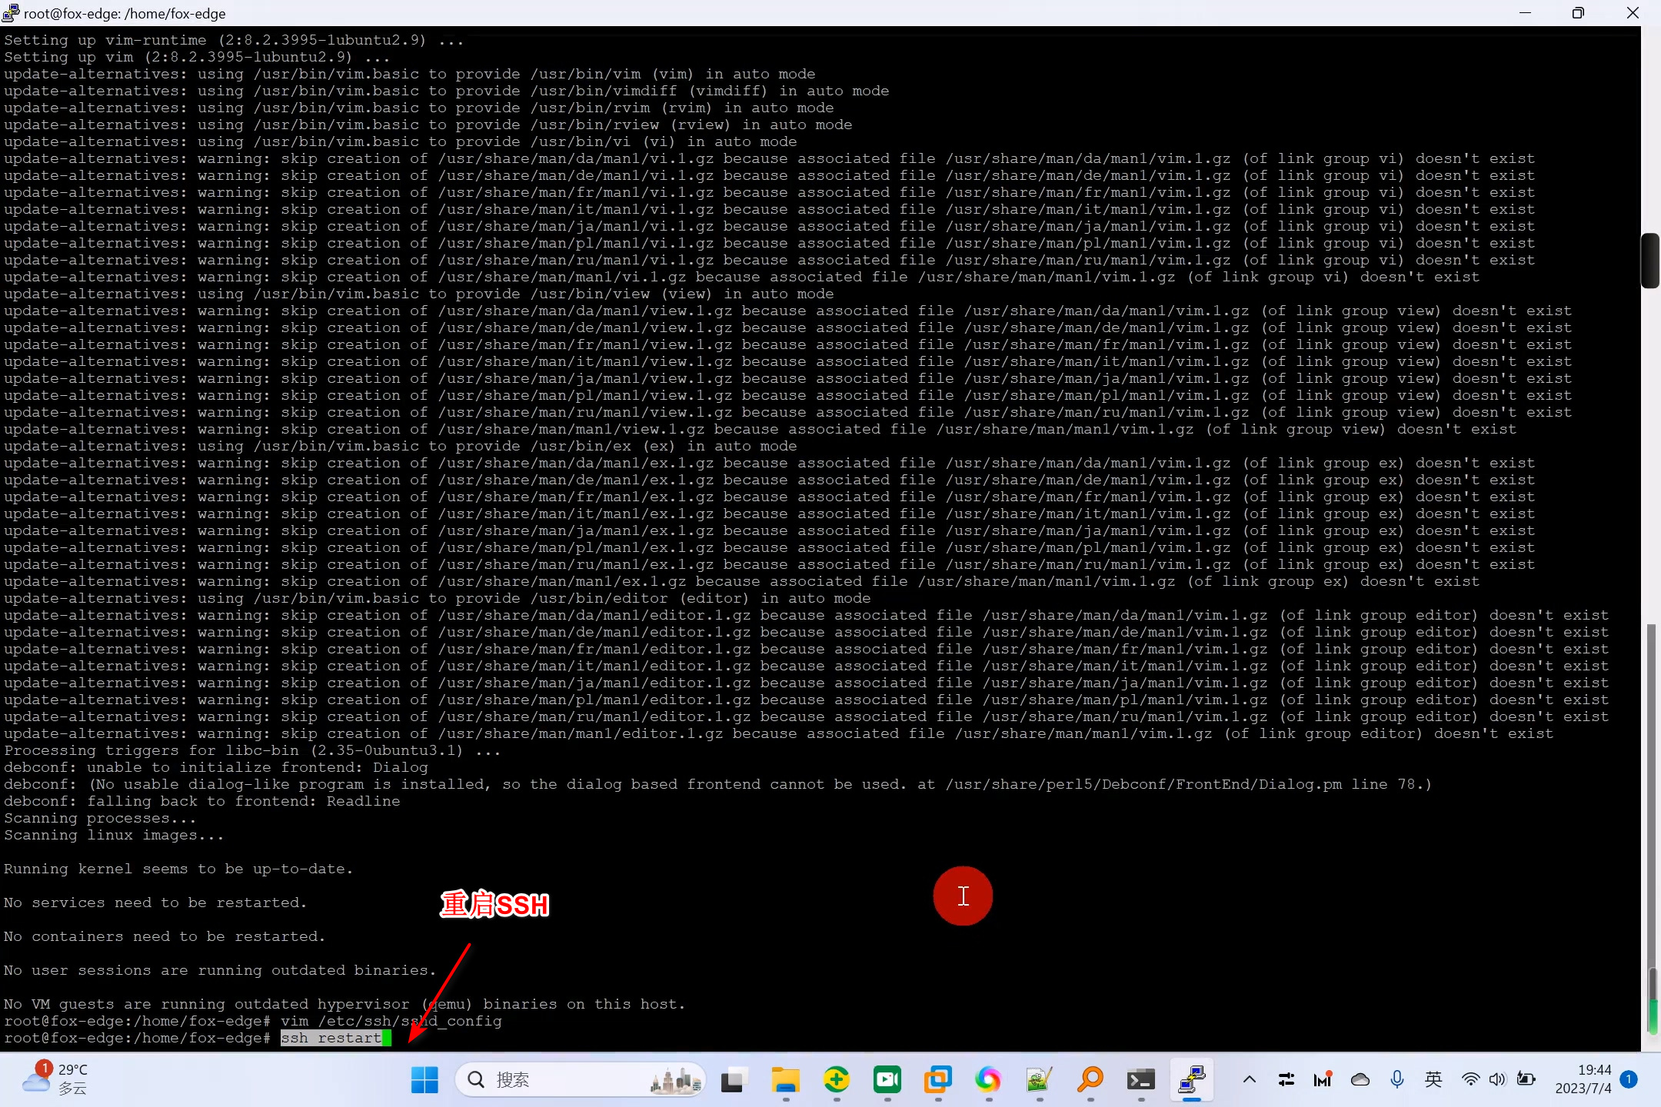The image size is (1661, 1107).
Task: Open the tray settings switch icon
Action: click(1286, 1079)
